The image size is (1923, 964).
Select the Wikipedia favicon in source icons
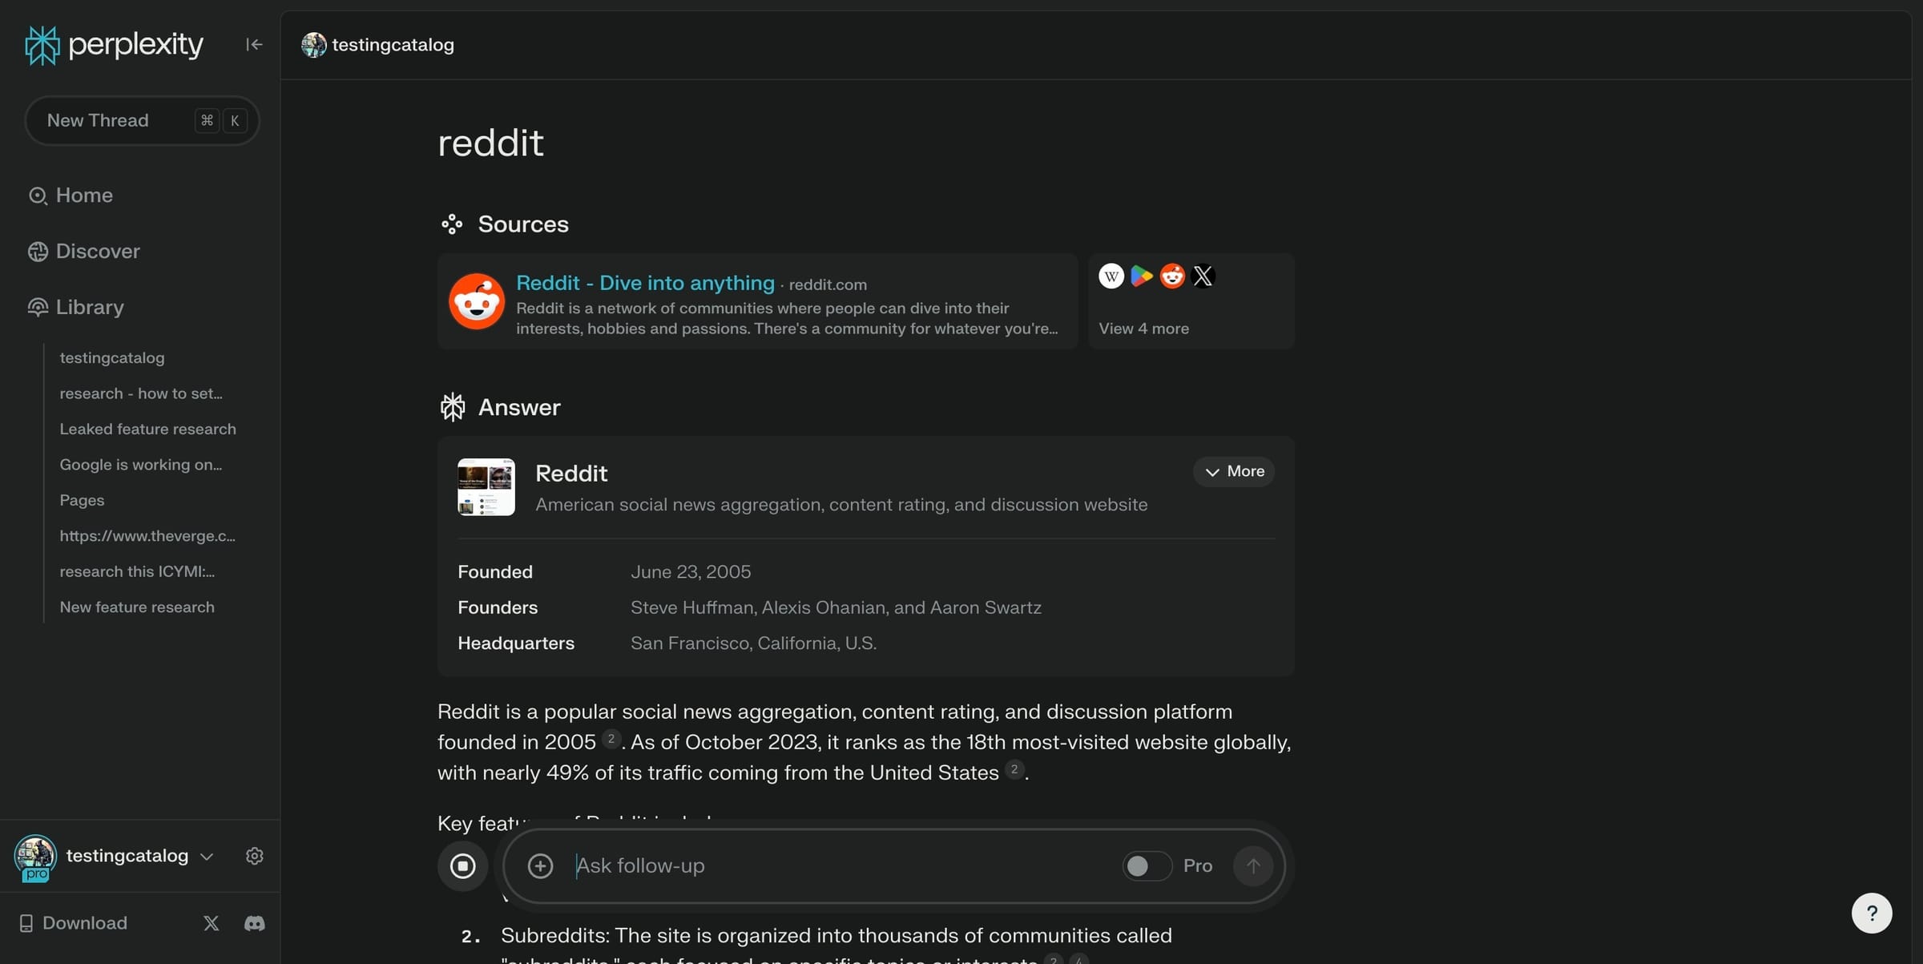(1111, 275)
